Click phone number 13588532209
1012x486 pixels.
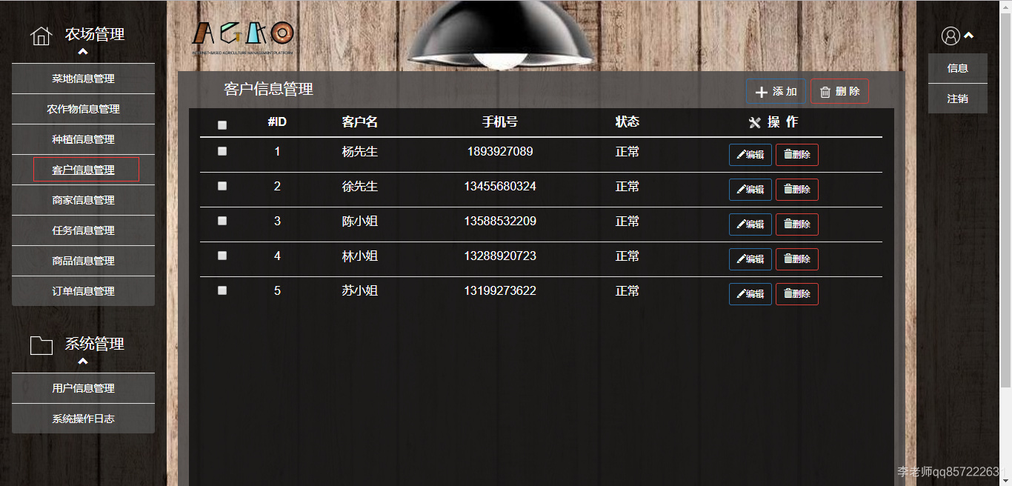coord(500,221)
